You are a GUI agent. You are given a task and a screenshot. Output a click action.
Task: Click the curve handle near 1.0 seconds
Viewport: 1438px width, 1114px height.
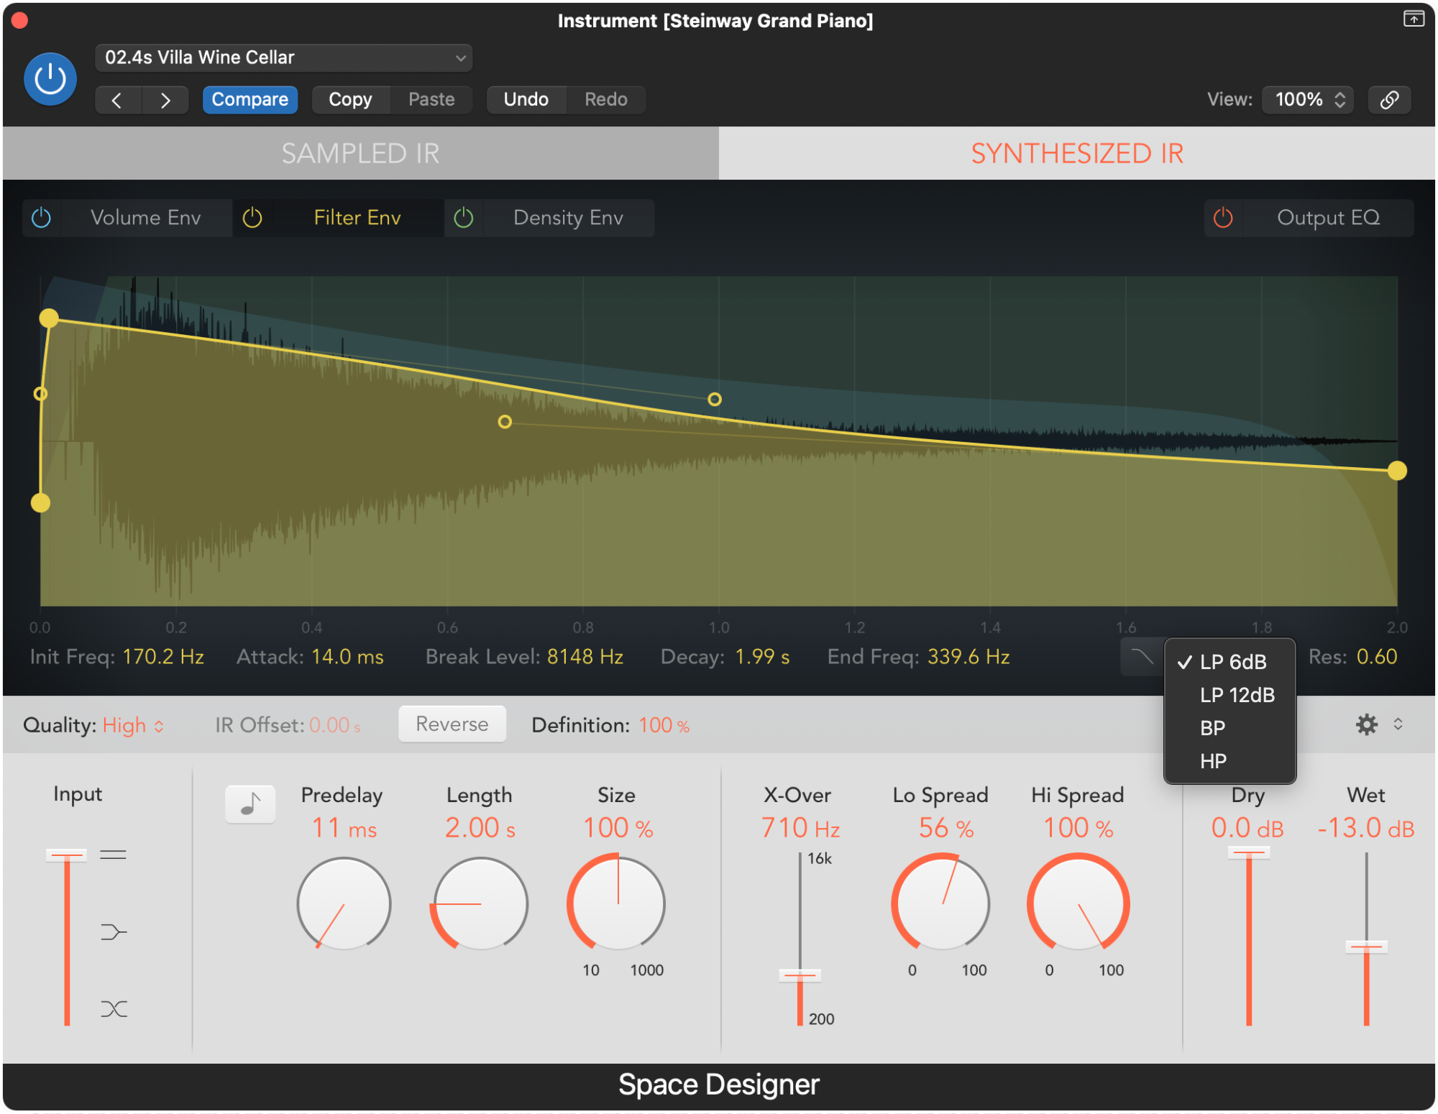click(715, 399)
